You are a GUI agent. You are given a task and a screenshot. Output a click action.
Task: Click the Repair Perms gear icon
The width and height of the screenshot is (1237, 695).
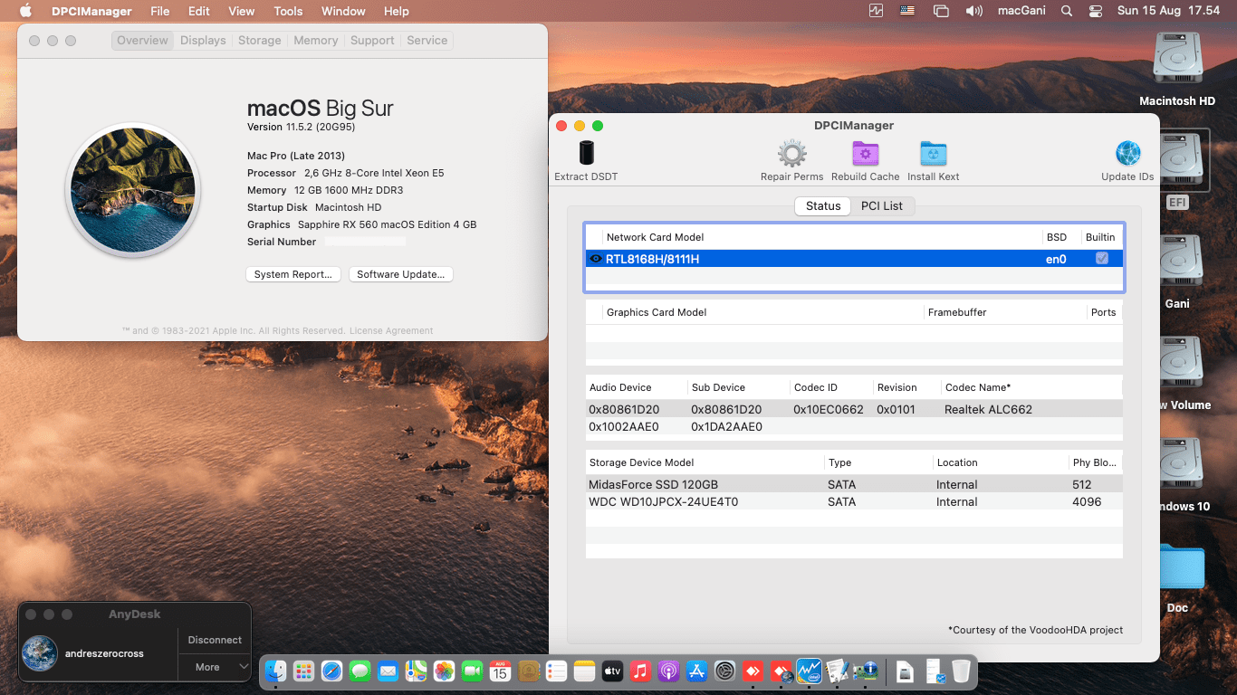(x=791, y=153)
